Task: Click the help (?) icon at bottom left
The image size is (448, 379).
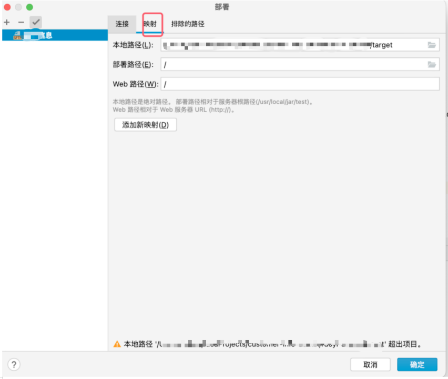Action: (x=13, y=364)
